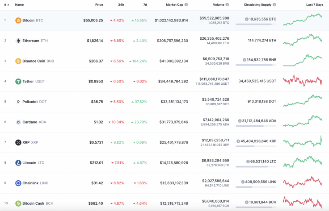This screenshot has height=211, width=329.
Task: Click Litecoin price $212.01
Action: [96, 163]
